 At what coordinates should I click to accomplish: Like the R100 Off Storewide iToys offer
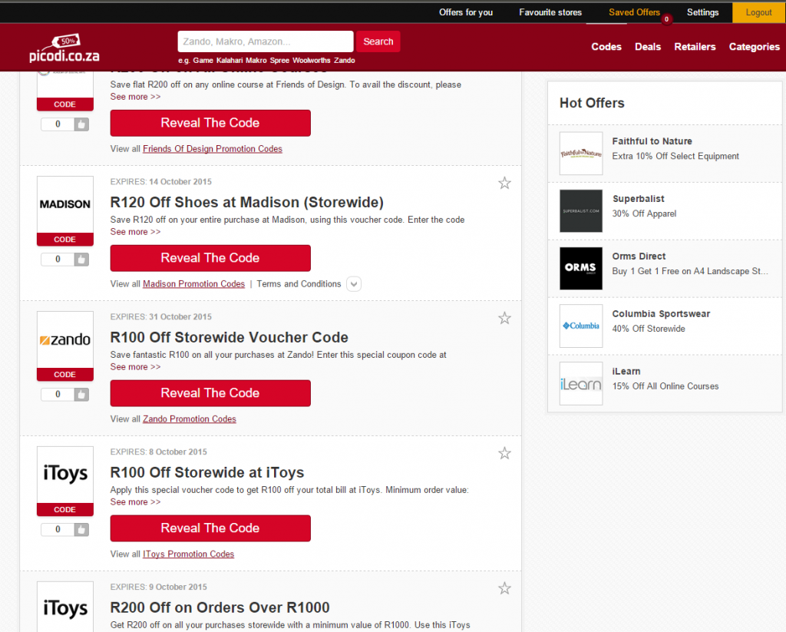[x=81, y=529]
